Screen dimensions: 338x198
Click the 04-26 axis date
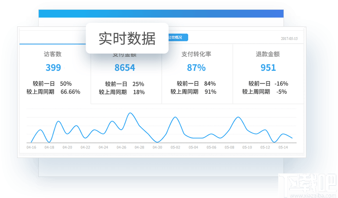click(121, 147)
